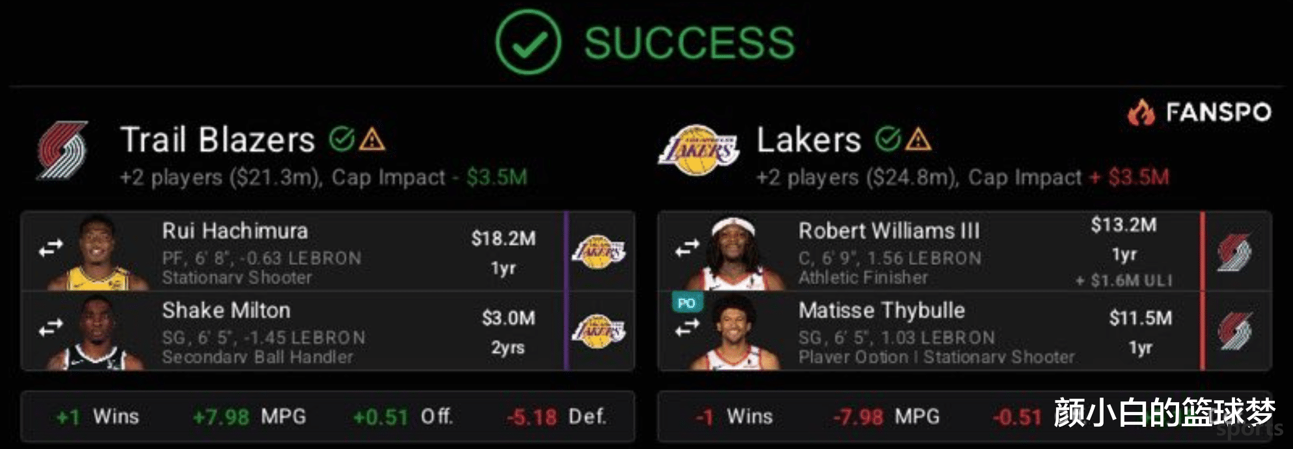Click the Blazers logo in Williams' row
Image resolution: width=1293 pixels, height=449 pixels.
(x=1234, y=252)
